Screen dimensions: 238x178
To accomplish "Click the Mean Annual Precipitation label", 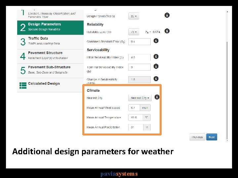I will click(x=103, y=127).
